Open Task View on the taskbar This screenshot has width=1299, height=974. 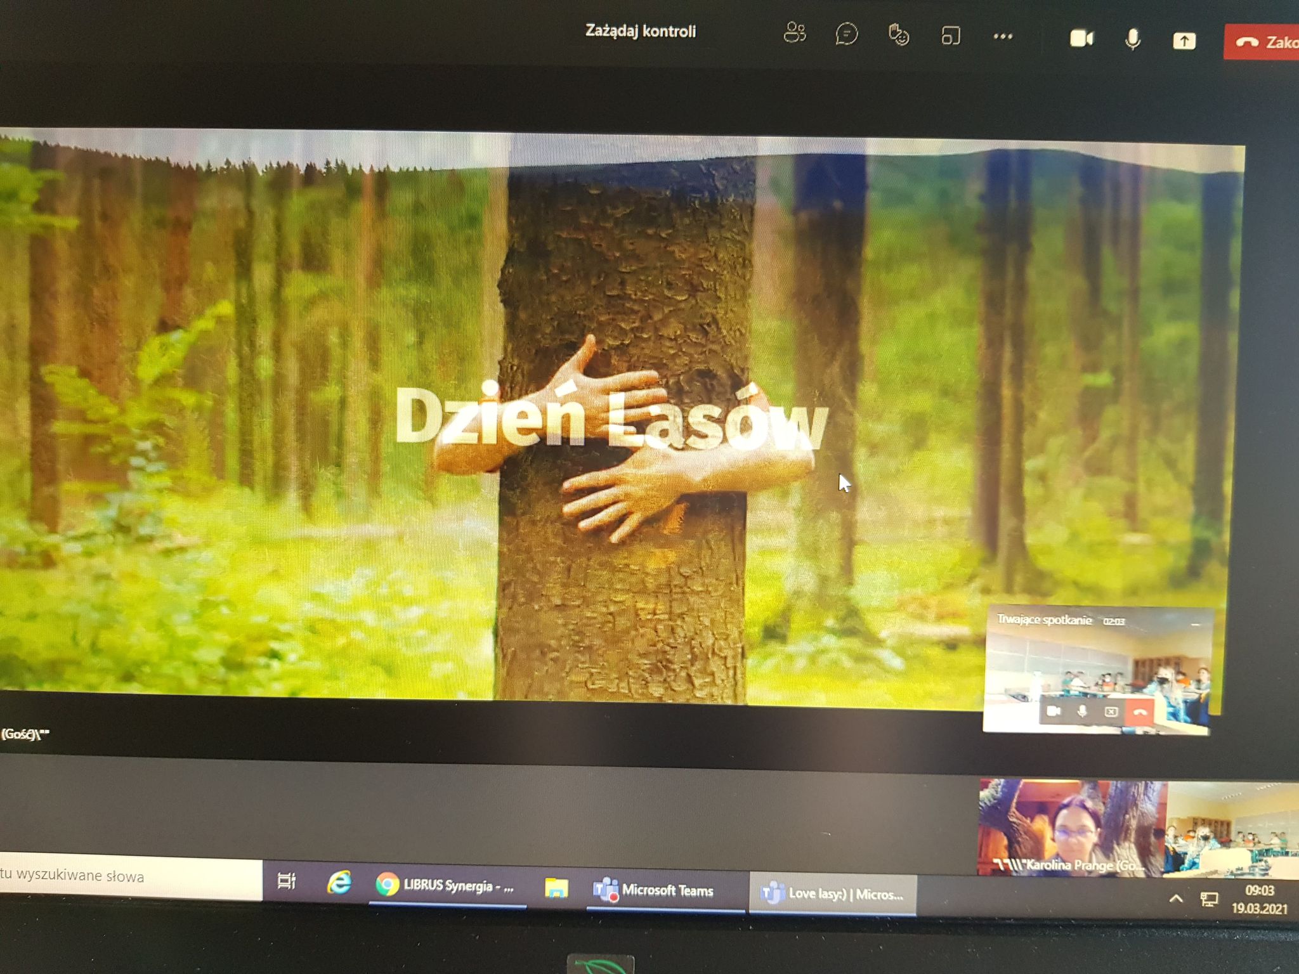coord(287,880)
